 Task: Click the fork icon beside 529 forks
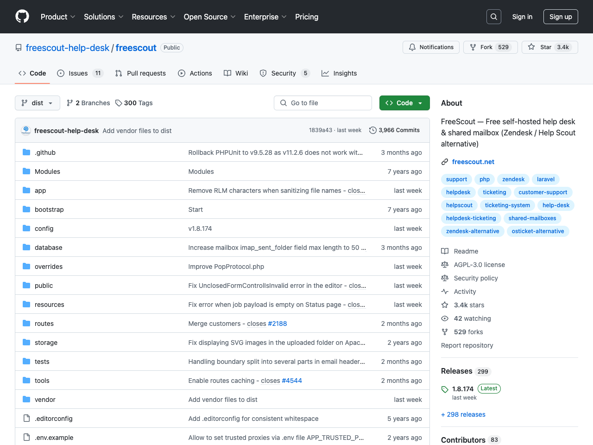(445, 332)
